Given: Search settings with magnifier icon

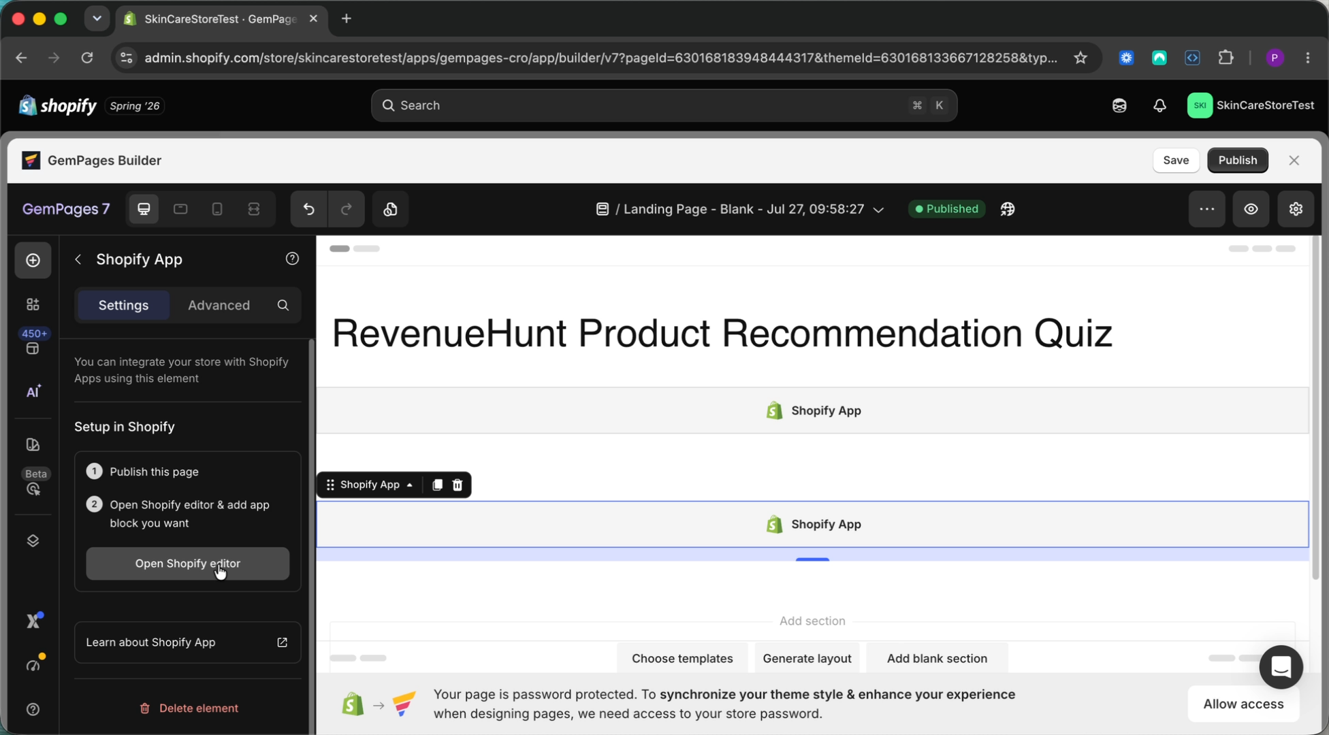Looking at the screenshot, I should pos(283,305).
